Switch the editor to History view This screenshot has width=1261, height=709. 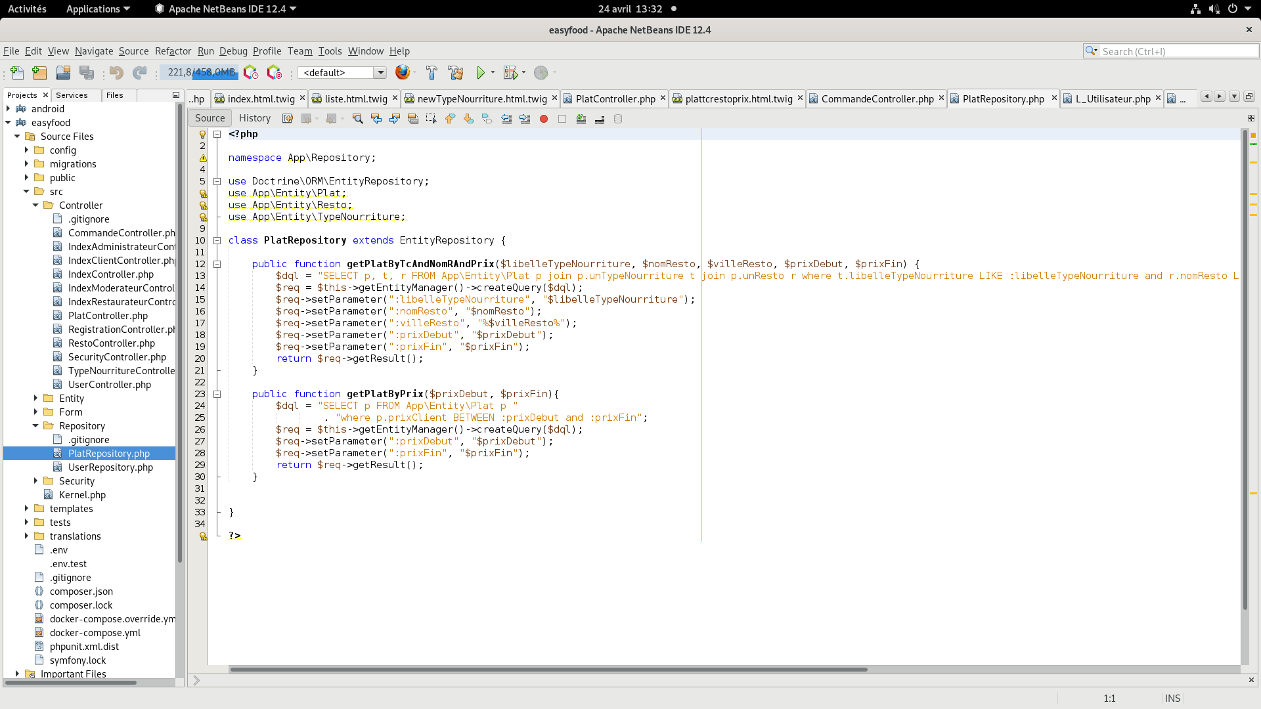[x=255, y=118]
